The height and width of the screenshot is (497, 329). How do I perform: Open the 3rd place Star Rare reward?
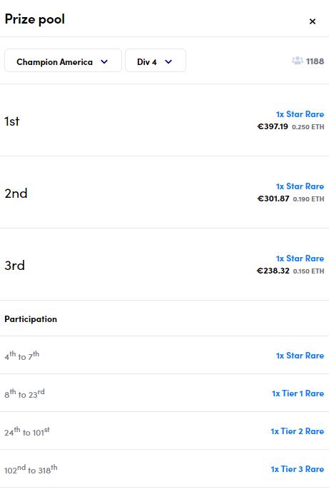pos(300,258)
